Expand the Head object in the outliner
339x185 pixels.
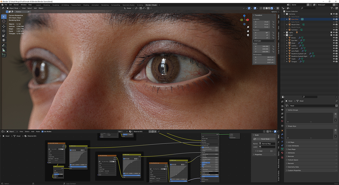pyautogui.click(x=287, y=43)
